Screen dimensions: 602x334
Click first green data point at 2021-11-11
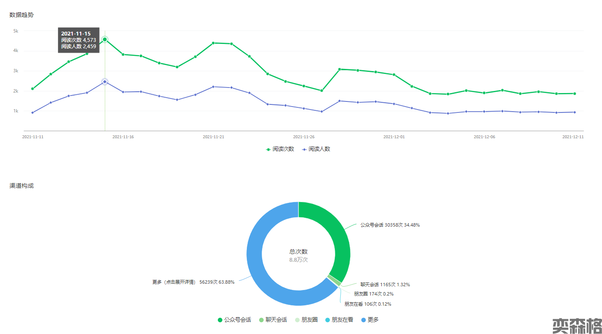pos(33,89)
